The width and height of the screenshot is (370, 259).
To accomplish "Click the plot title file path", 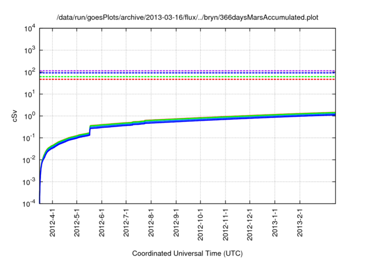I will 187,17.
